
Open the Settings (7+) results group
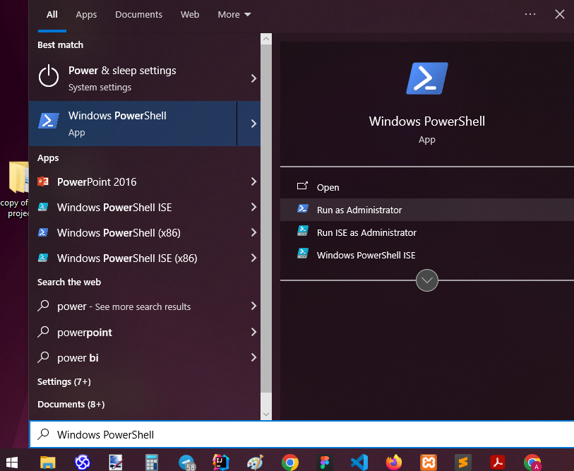[x=64, y=381]
